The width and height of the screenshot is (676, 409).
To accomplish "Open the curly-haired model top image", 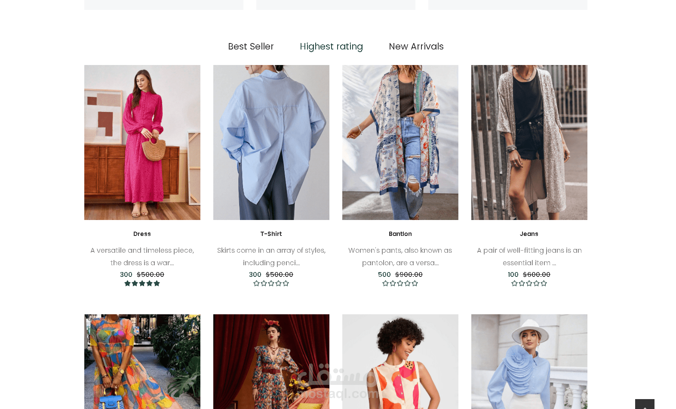I will (400, 362).
